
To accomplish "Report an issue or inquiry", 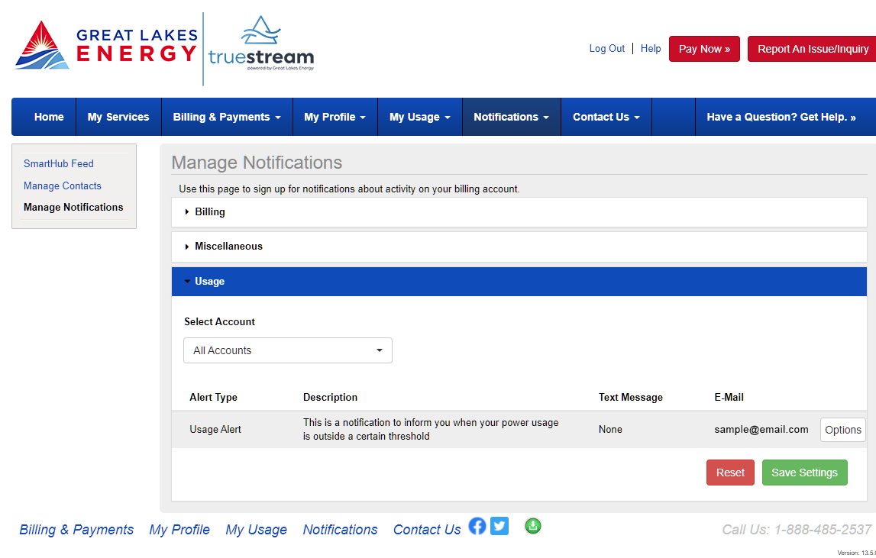I will [813, 48].
